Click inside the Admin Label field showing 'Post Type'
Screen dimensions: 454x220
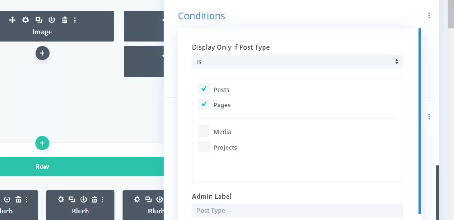(x=297, y=210)
